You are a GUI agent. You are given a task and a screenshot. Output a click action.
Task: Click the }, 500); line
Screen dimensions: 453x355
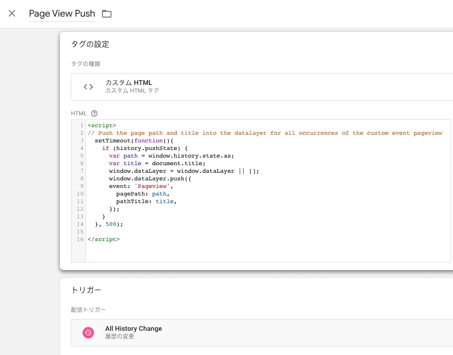pyautogui.click(x=109, y=224)
